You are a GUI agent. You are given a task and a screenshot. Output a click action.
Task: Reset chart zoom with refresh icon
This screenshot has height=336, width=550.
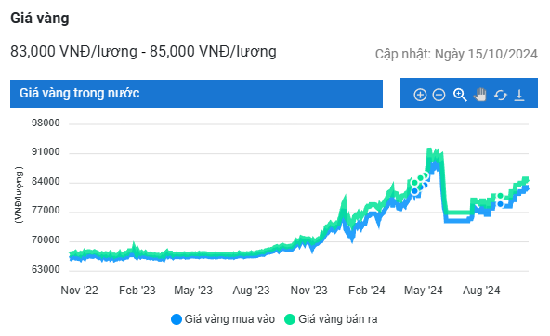pyautogui.click(x=501, y=95)
